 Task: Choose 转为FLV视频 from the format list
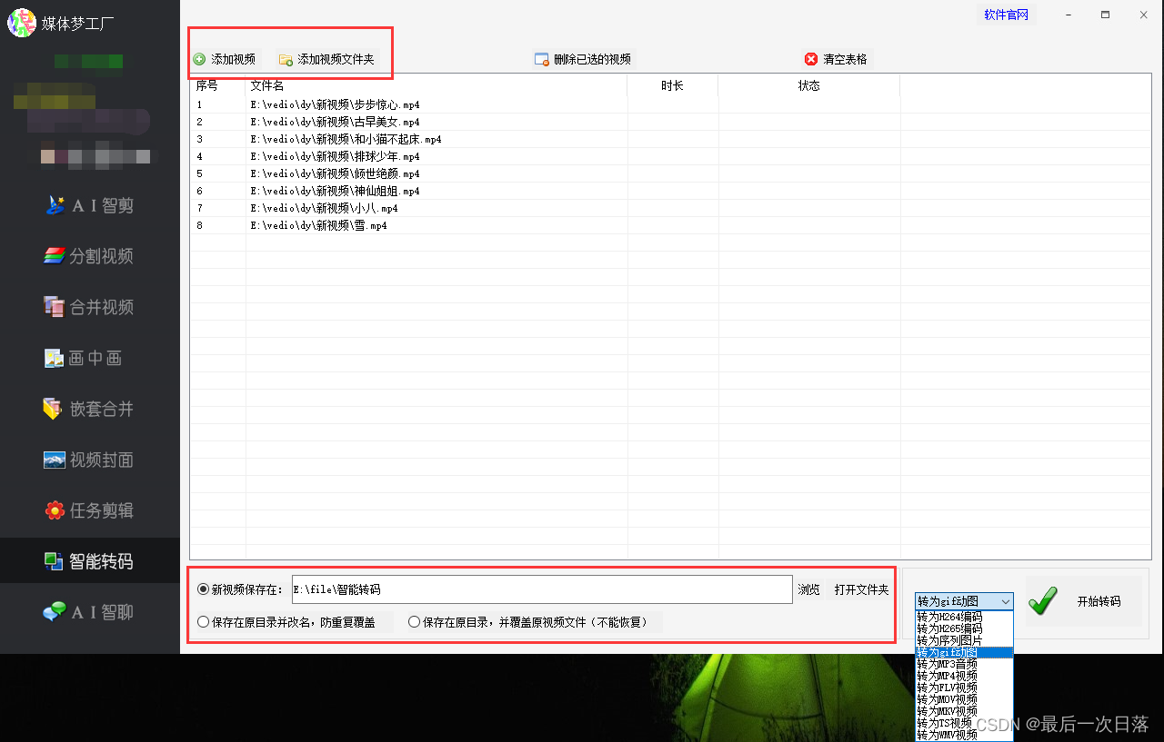(963, 688)
